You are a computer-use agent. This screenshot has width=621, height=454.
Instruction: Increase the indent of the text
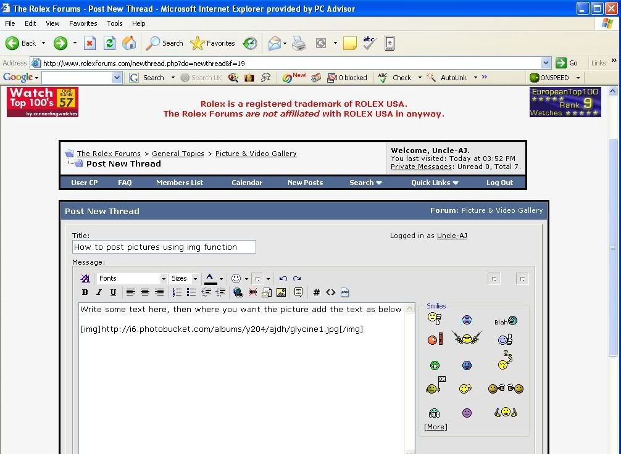coord(220,292)
